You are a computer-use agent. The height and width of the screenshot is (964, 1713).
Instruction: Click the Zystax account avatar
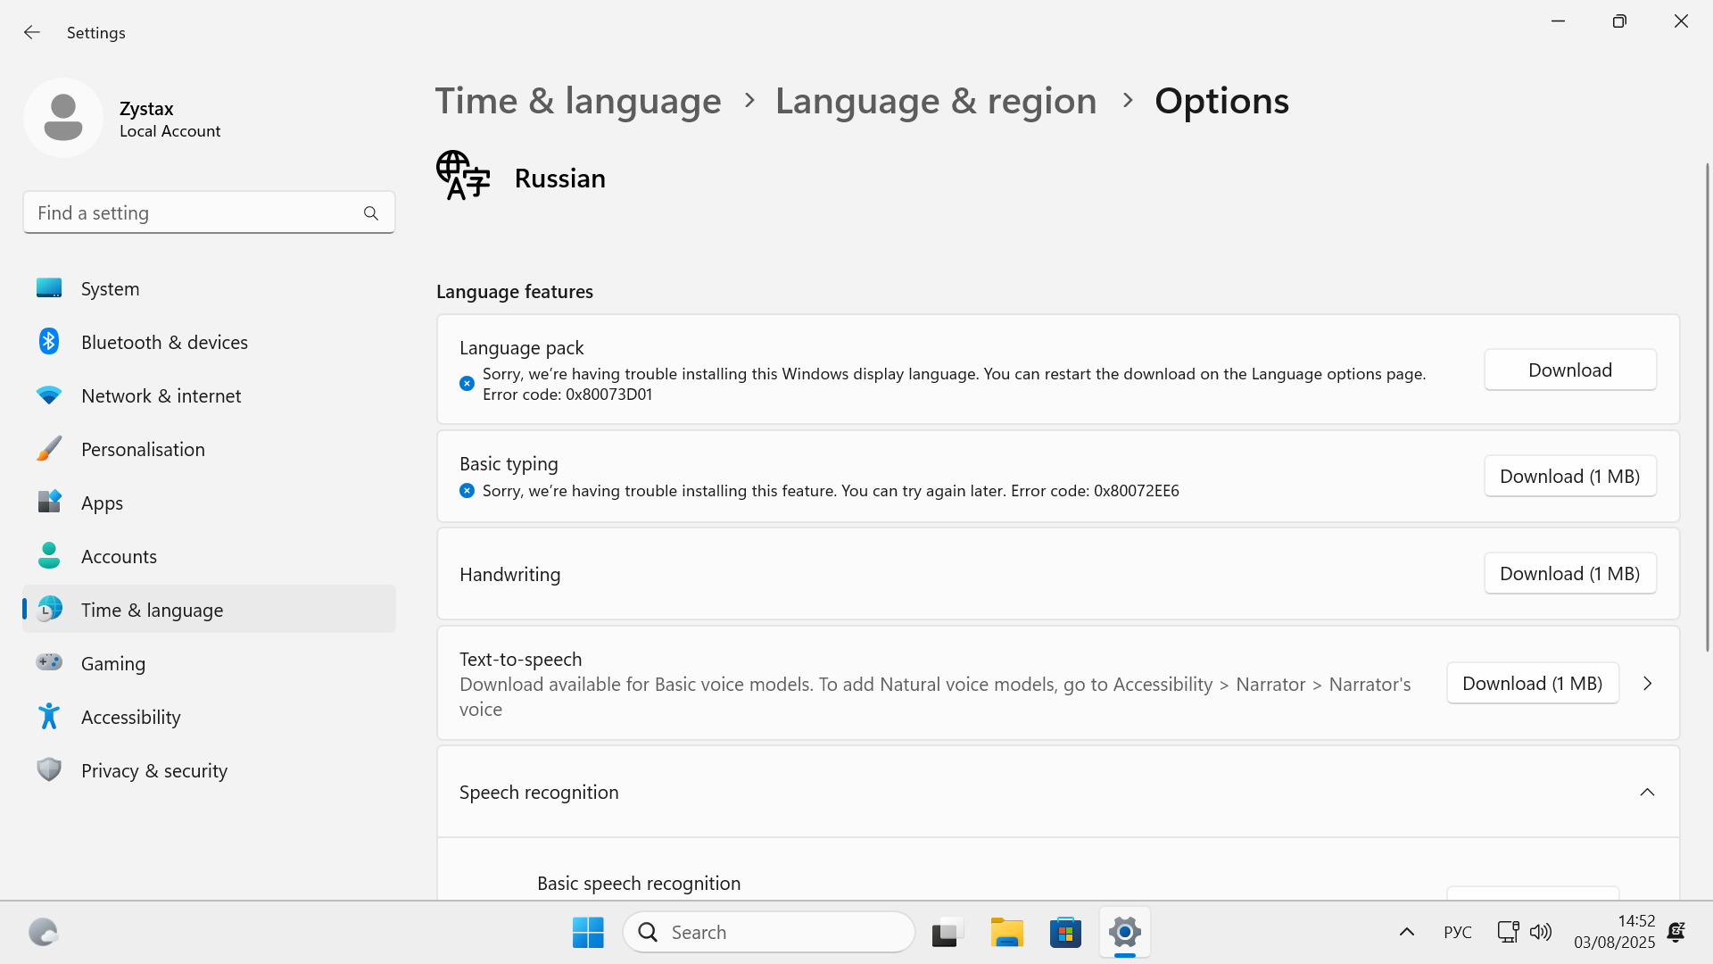63,118
